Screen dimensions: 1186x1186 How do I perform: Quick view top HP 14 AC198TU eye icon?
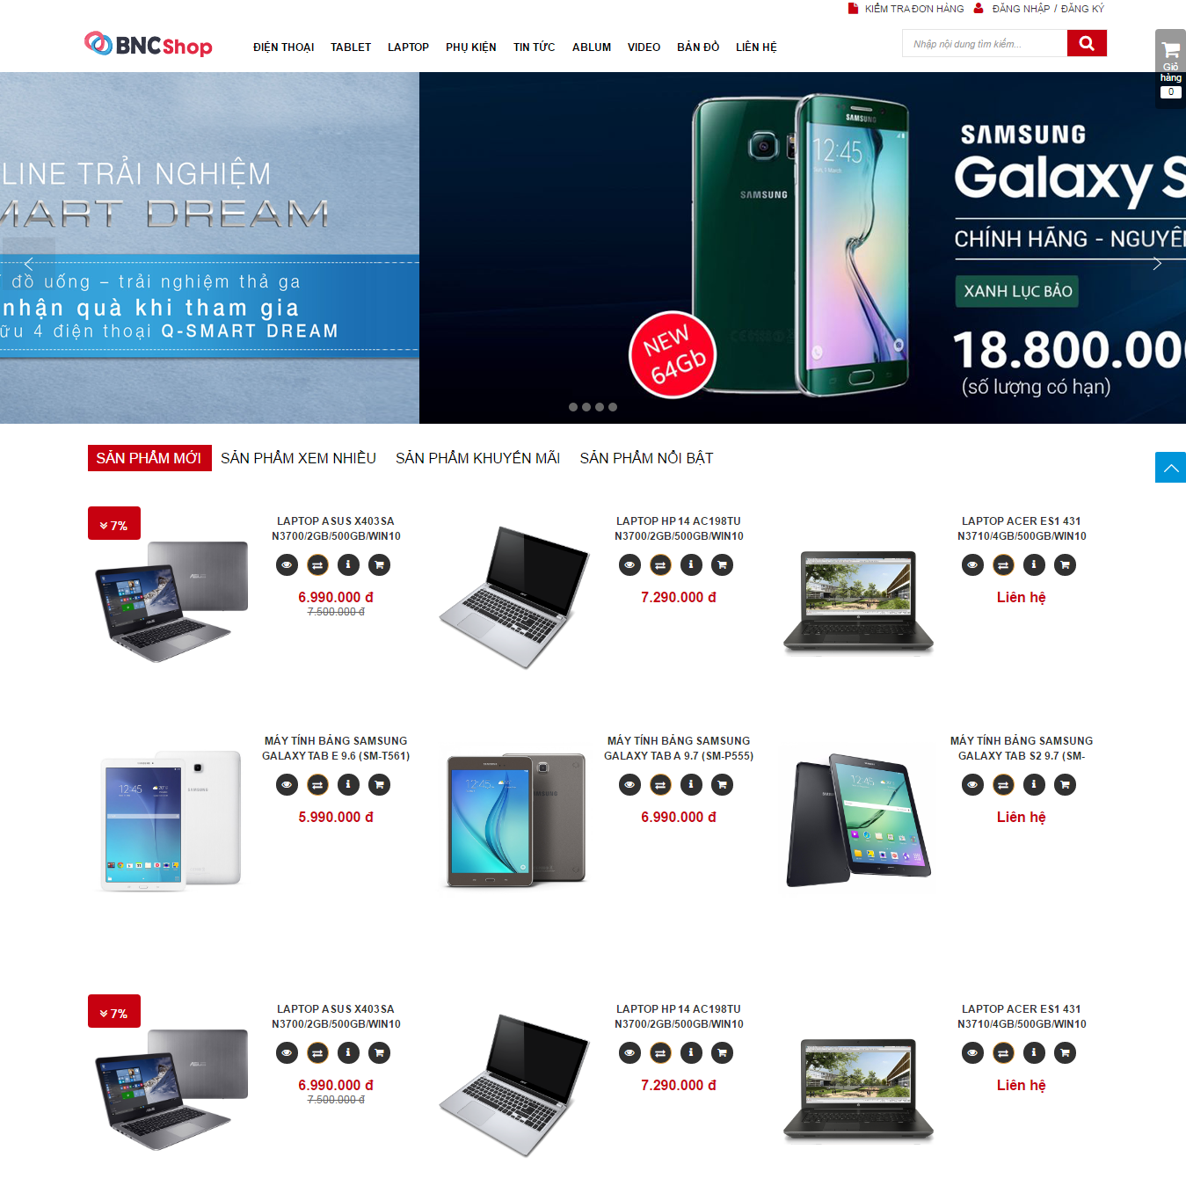pyautogui.click(x=629, y=564)
